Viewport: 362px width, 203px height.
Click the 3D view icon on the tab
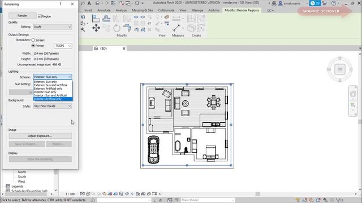pos(96,48)
